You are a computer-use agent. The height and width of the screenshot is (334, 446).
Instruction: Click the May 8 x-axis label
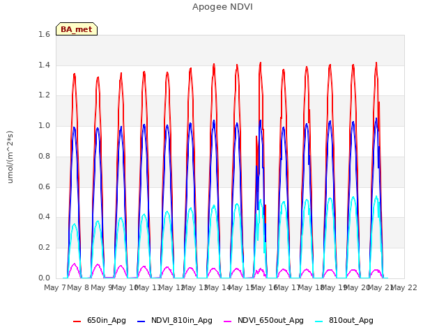click(78, 288)
